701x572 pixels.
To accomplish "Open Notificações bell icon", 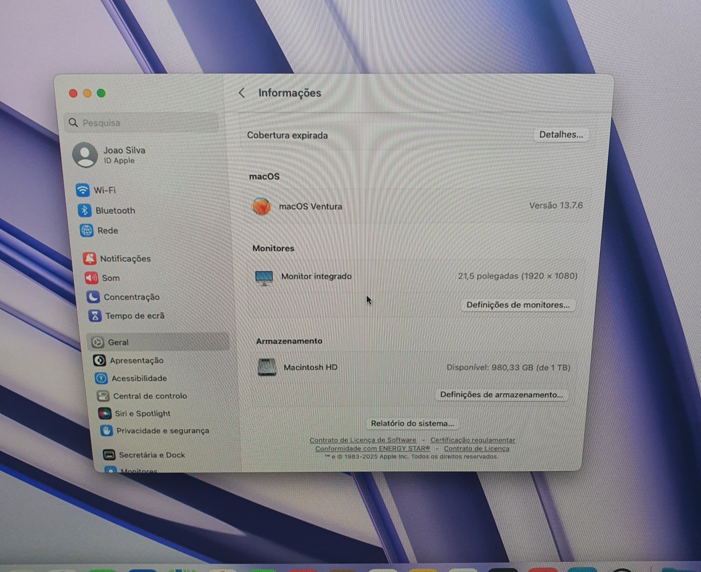I will 89,258.
